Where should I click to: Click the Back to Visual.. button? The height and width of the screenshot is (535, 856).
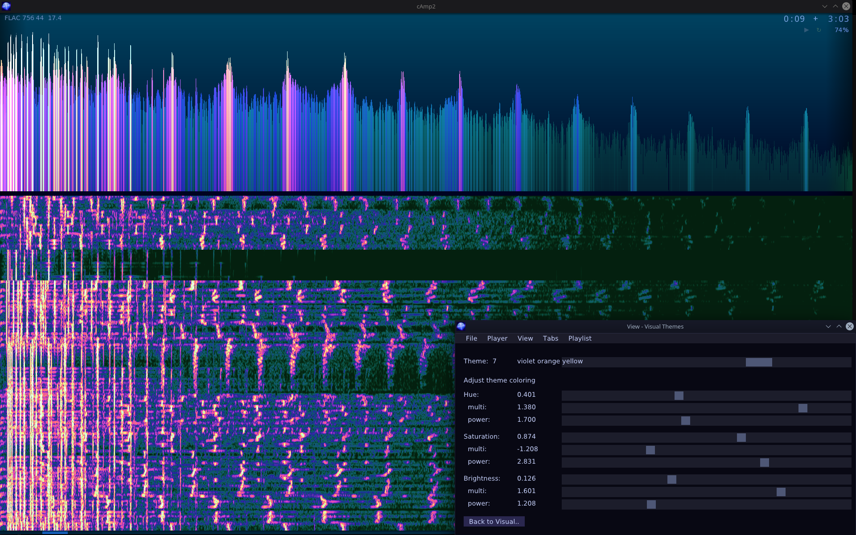point(494,522)
